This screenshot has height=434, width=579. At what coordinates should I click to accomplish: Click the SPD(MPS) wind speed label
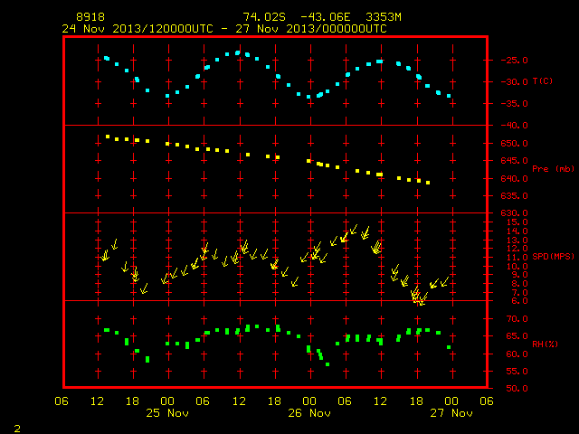click(x=553, y=256)
